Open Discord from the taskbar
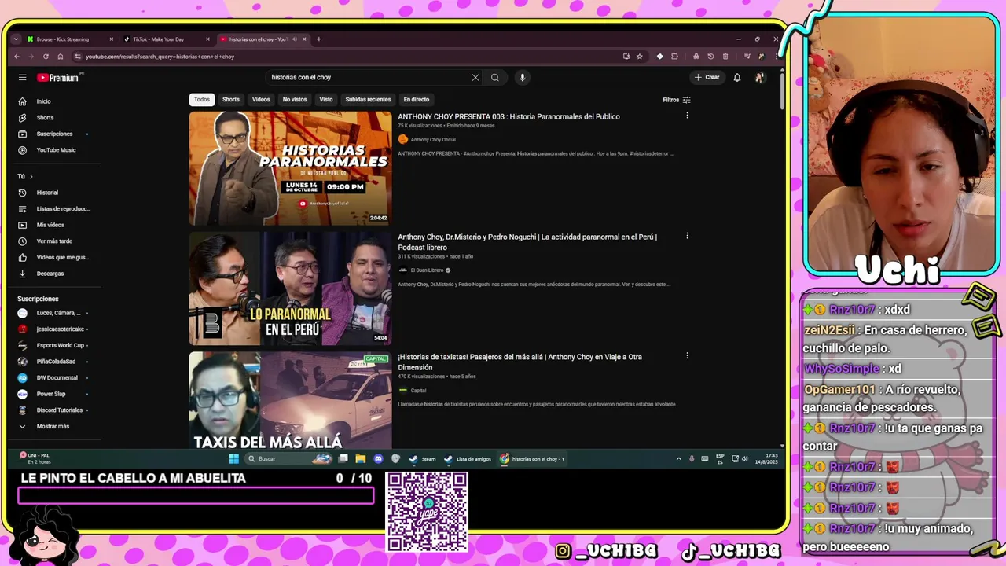This screenshot has height=566, width=1006. pos(378,458)
